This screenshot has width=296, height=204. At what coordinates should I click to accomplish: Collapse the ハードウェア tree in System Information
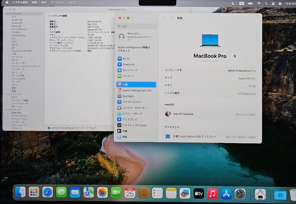pos(6,13)
